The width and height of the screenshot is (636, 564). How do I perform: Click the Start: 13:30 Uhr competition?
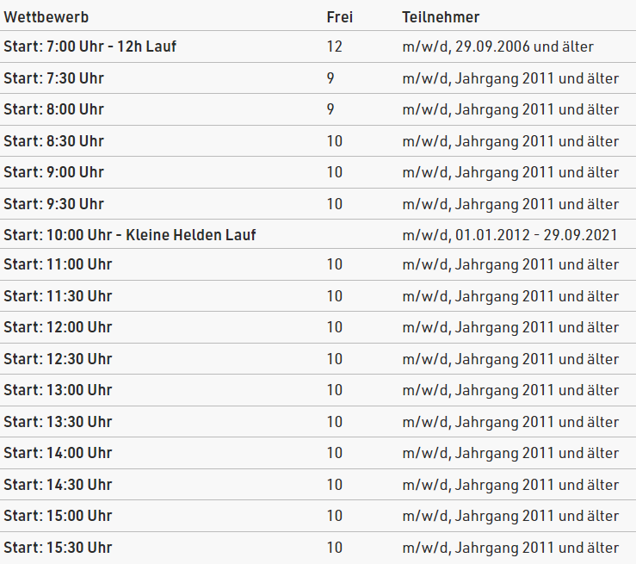pos(318,422)
